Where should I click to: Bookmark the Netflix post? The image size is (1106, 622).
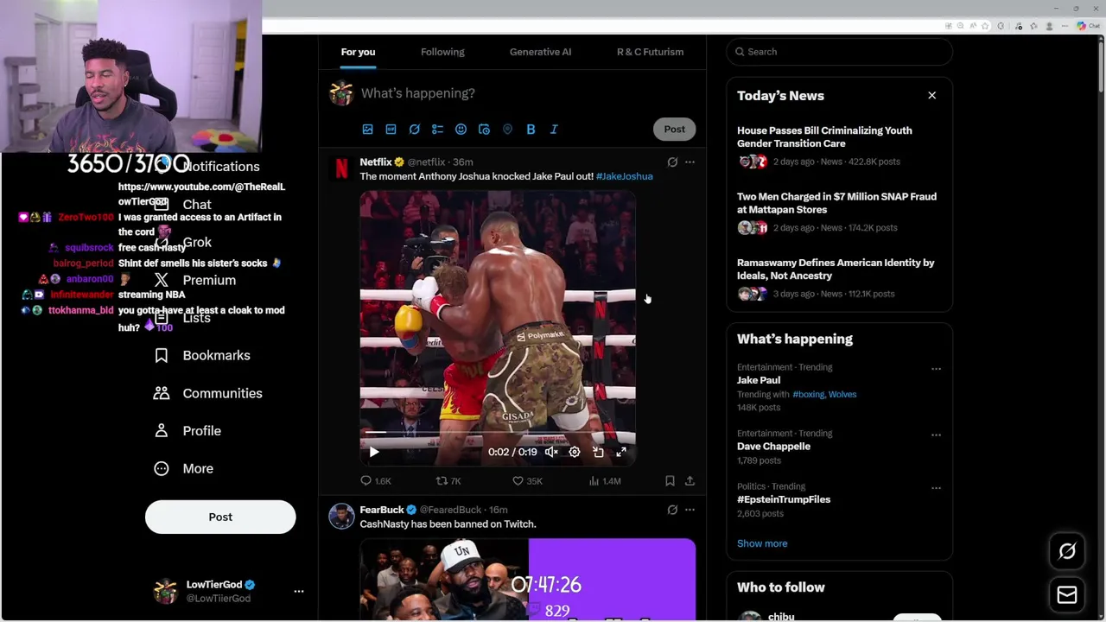670,480
